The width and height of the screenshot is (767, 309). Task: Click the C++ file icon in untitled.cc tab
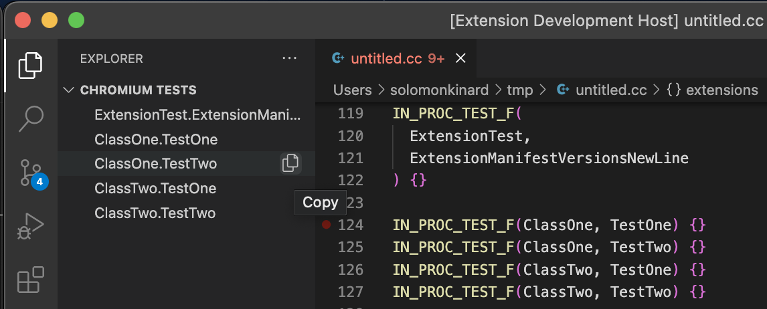point(338,59)
